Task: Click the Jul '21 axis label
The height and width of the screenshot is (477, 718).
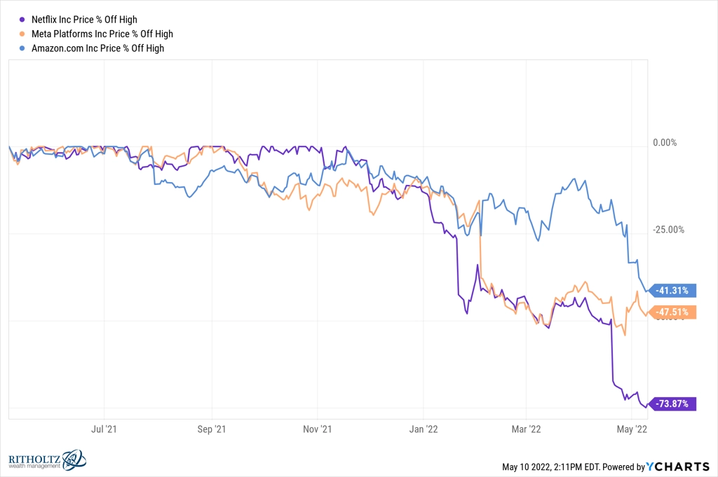Action: click(x=104, y=429)
